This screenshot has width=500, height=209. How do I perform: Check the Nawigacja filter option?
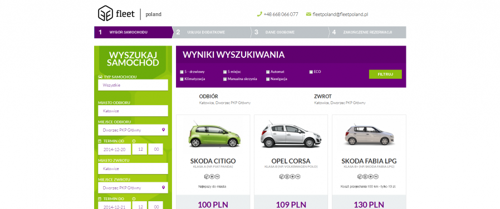pyautogui.click(x=268, y=79)
